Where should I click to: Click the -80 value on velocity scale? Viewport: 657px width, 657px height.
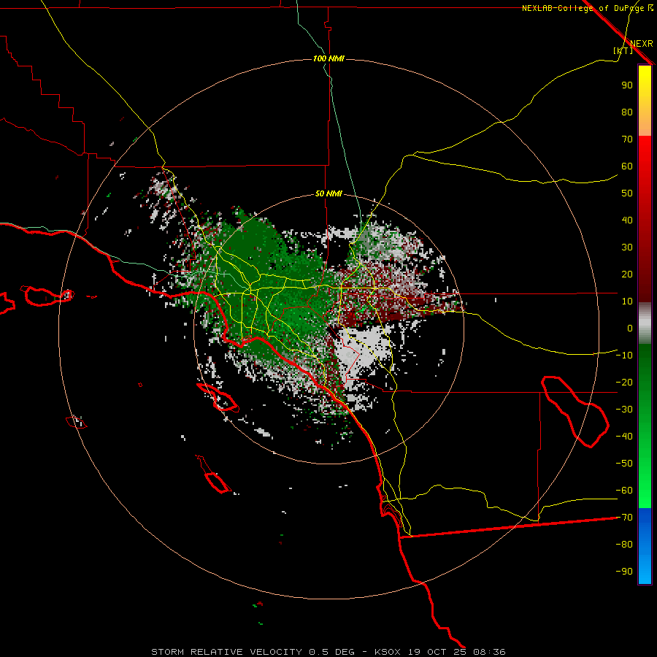pos(624,545)
